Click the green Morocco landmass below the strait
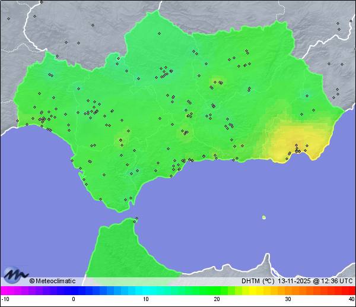This screenshot has width=356, height=307. coord(119,249)
